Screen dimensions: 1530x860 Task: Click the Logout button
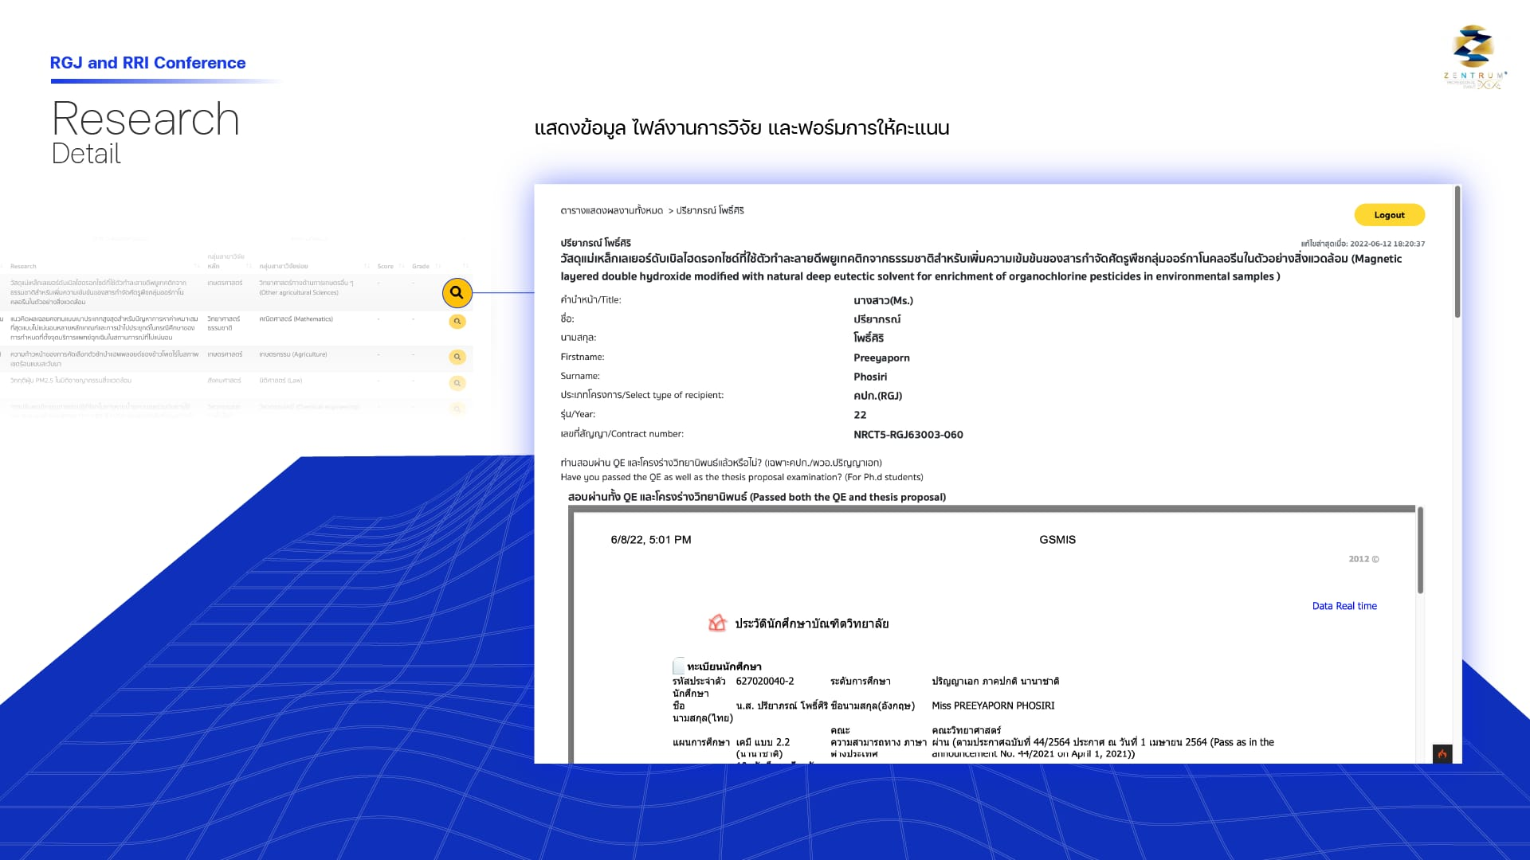pyautogui.click(x=1389, y=215)
